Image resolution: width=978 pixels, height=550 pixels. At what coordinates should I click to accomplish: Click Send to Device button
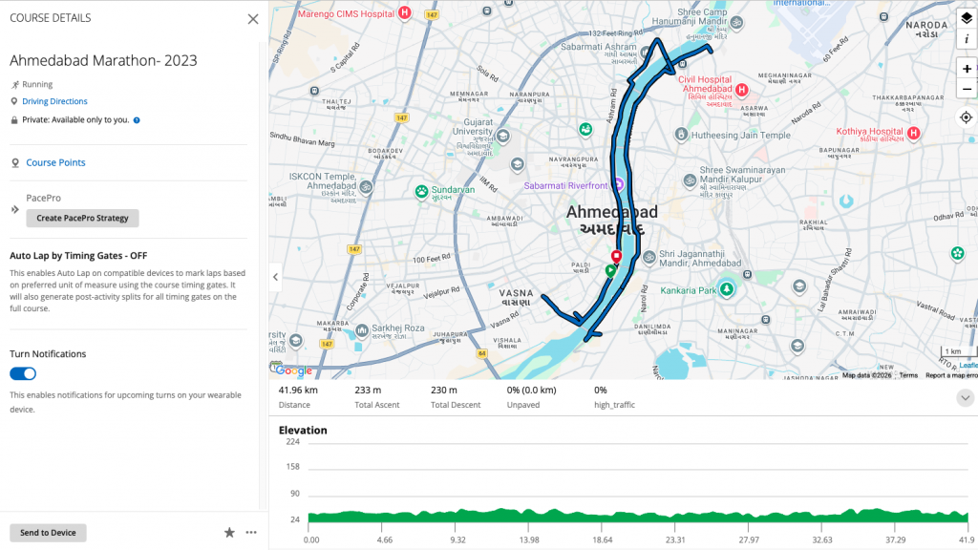pyautogui.click(x=48, y=533)
